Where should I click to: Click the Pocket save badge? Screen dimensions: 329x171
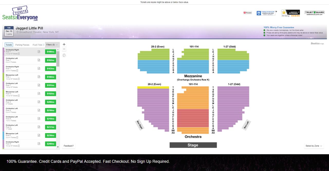248,13
